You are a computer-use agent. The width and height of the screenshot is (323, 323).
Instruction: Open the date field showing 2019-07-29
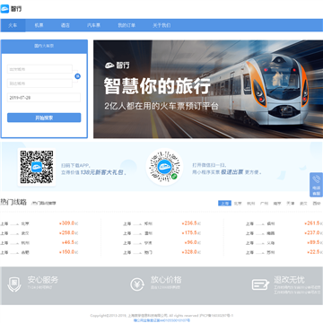coord(44,98)
